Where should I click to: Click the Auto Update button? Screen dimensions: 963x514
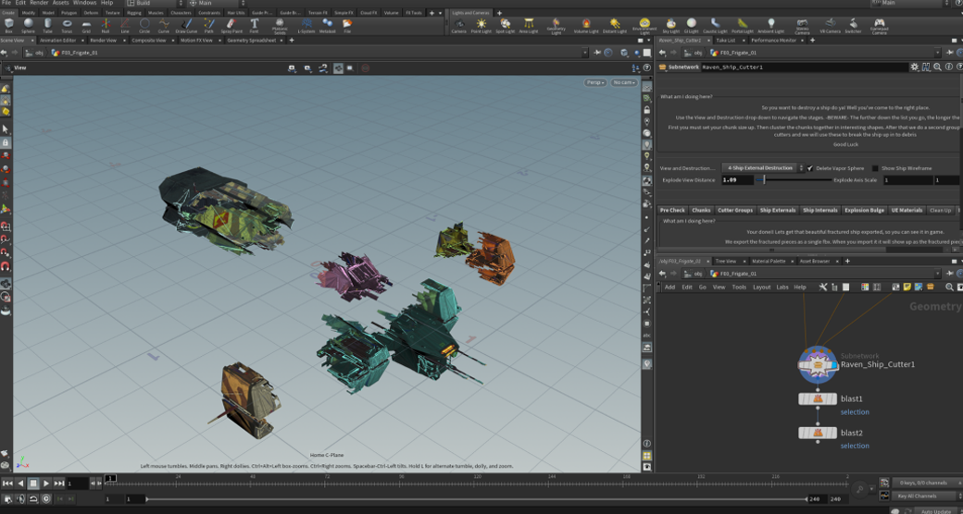click(x=936, y=511)
